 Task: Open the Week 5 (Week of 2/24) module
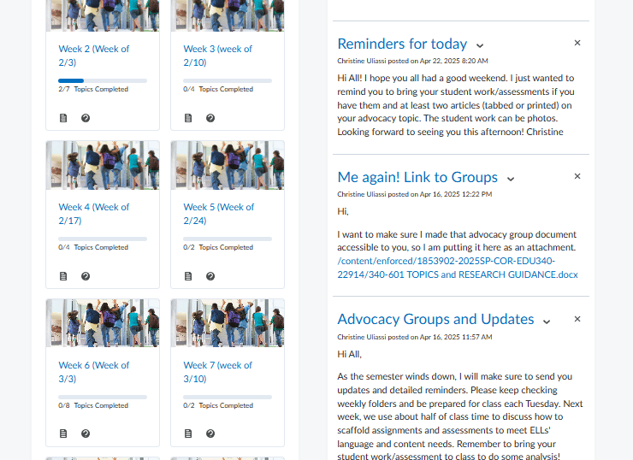pos(218,214)
